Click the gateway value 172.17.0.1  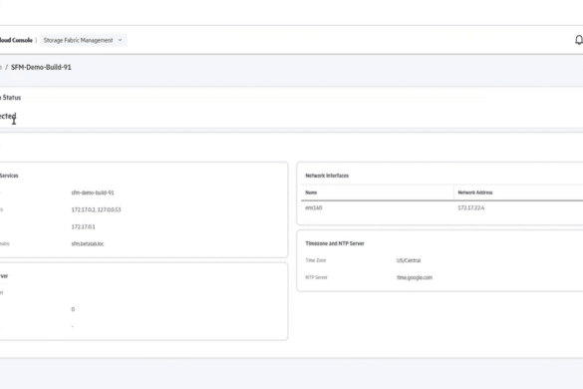click(83, 227)
